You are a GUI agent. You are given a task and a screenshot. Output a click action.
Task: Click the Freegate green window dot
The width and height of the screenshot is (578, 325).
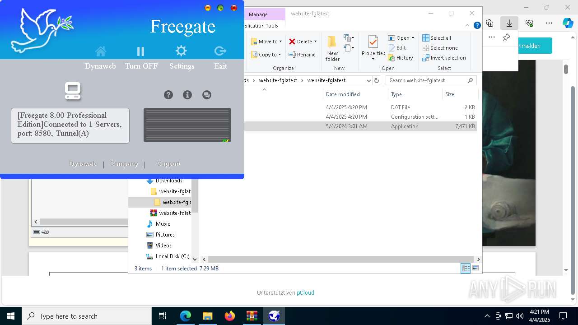pos(220,8)
